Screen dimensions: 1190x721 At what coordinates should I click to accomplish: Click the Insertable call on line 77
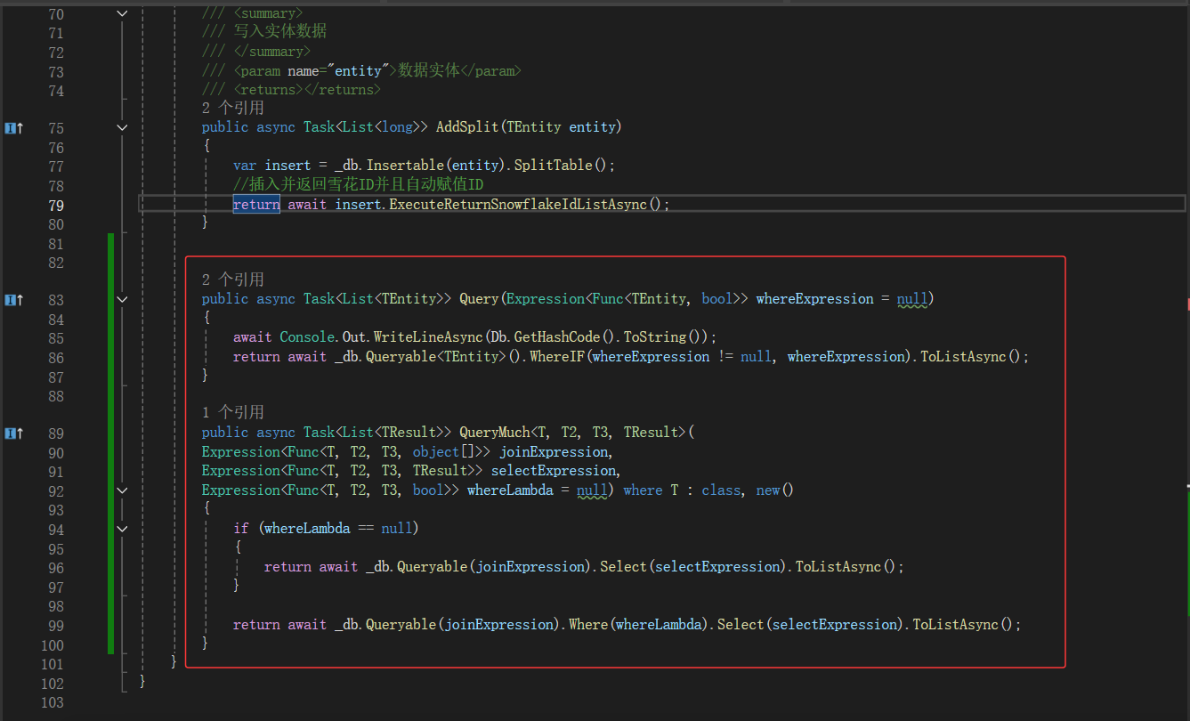[x=406, y=166]
